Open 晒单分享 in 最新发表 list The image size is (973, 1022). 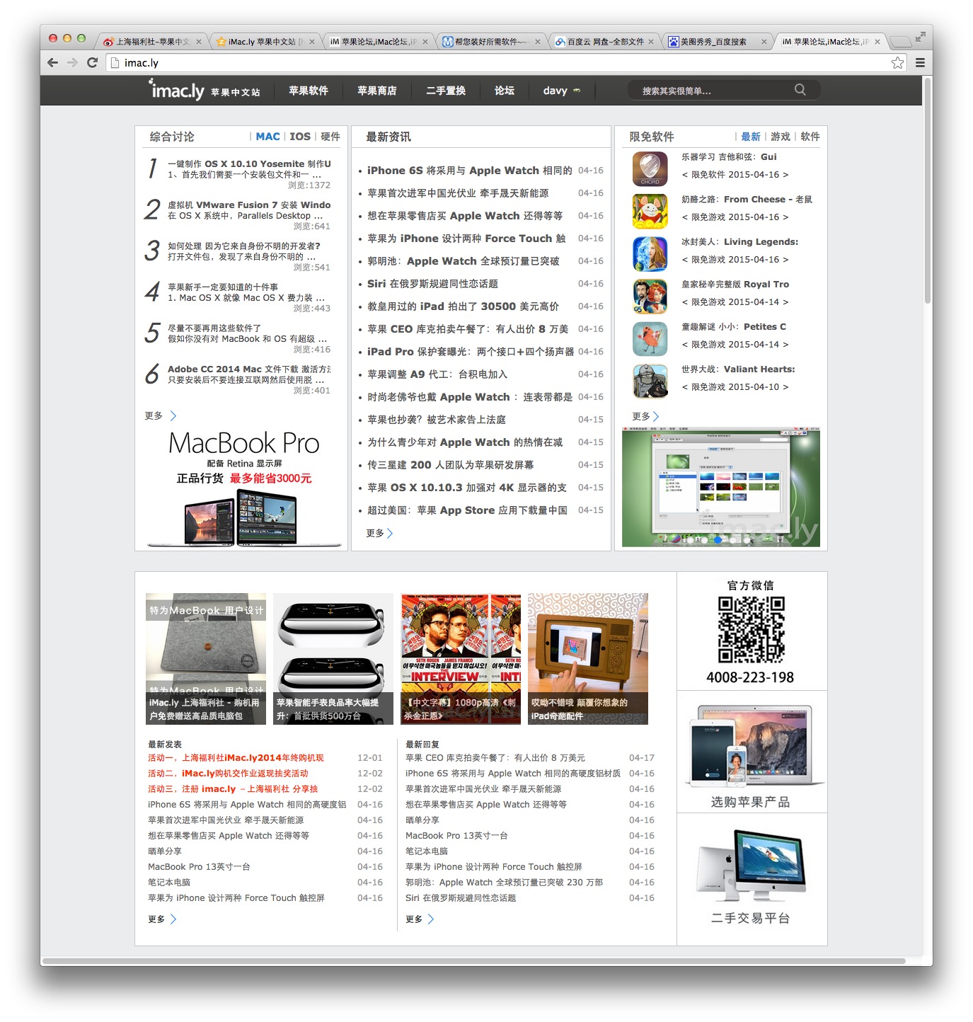(165, 851)
